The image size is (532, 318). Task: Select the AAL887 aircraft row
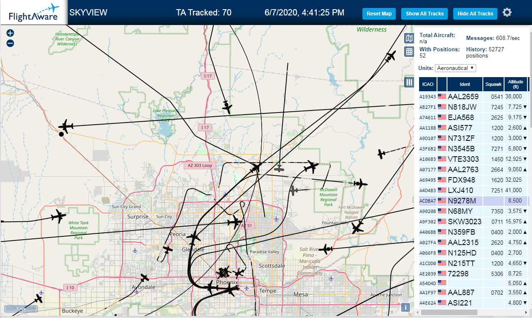(473, 293)
